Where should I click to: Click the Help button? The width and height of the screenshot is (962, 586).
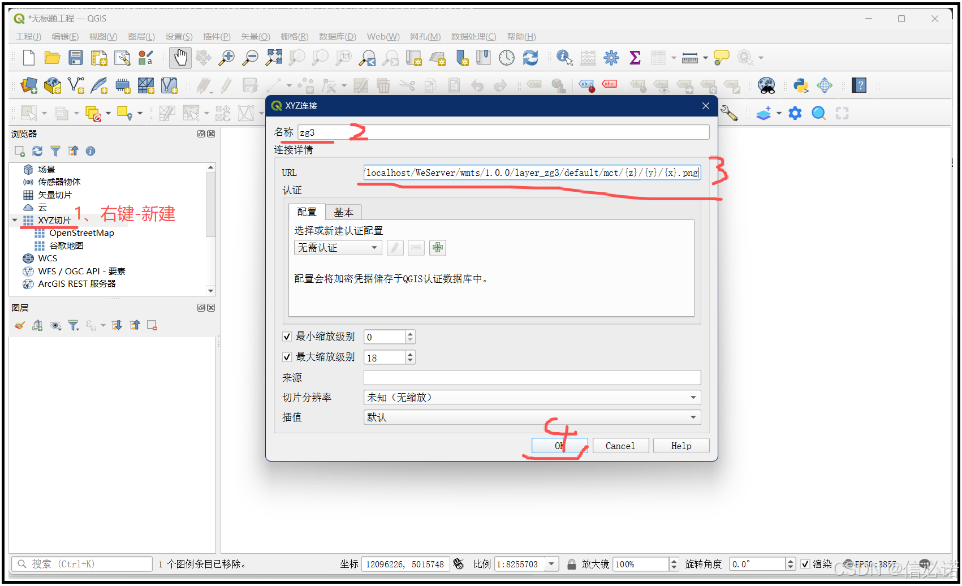click(681, 446)
